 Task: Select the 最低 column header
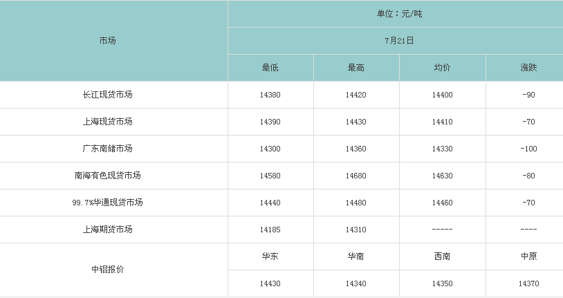270,68
